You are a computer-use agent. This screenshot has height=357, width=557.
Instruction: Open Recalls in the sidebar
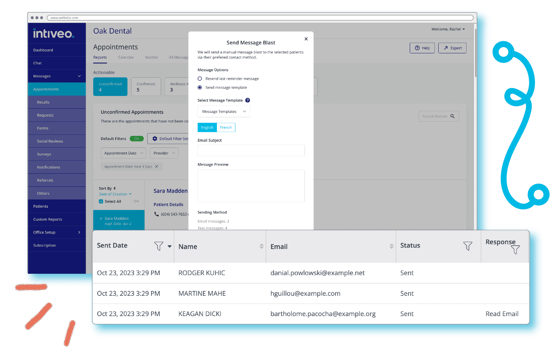pos(57,102)
